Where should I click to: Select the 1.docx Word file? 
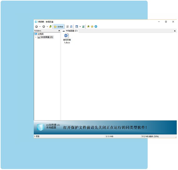point(67,38)
